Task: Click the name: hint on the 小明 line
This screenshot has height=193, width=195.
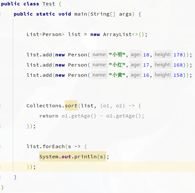Action: [x=100, y=54]
